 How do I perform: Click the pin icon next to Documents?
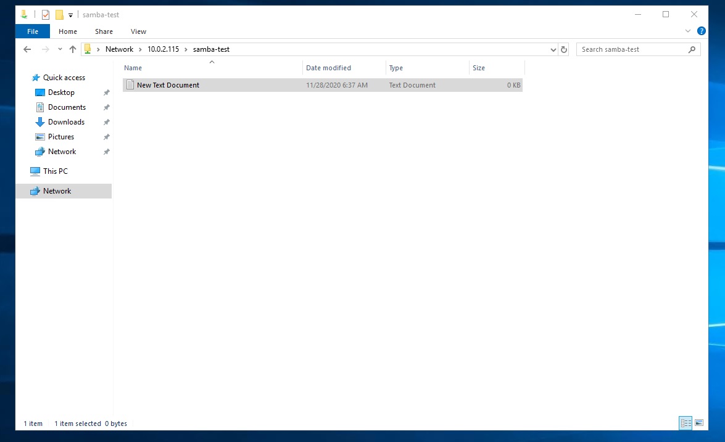[x=106, y=107]
